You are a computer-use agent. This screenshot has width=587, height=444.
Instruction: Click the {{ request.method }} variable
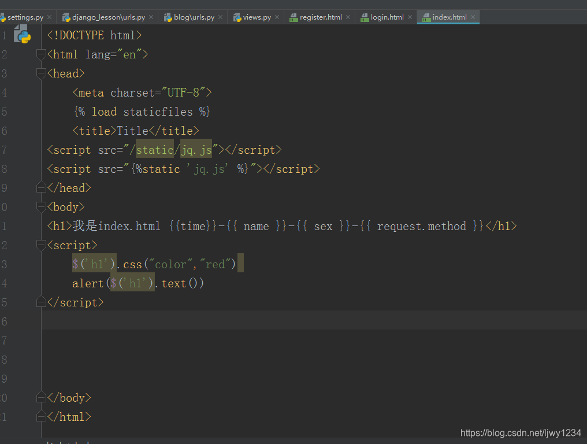pos(422,226)
